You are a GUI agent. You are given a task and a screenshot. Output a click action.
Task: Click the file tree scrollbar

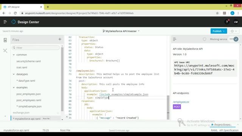tap(62, 79)
